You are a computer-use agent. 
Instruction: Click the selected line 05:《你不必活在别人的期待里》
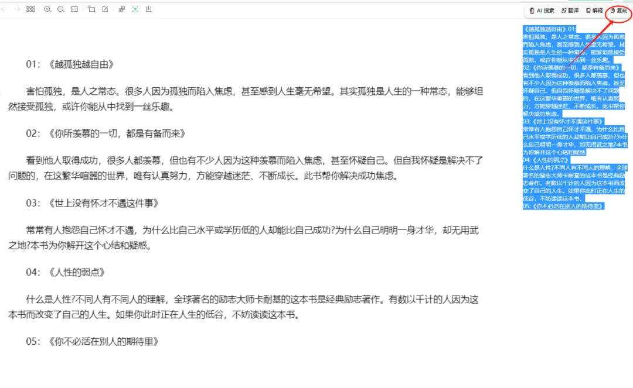(564, 206)
